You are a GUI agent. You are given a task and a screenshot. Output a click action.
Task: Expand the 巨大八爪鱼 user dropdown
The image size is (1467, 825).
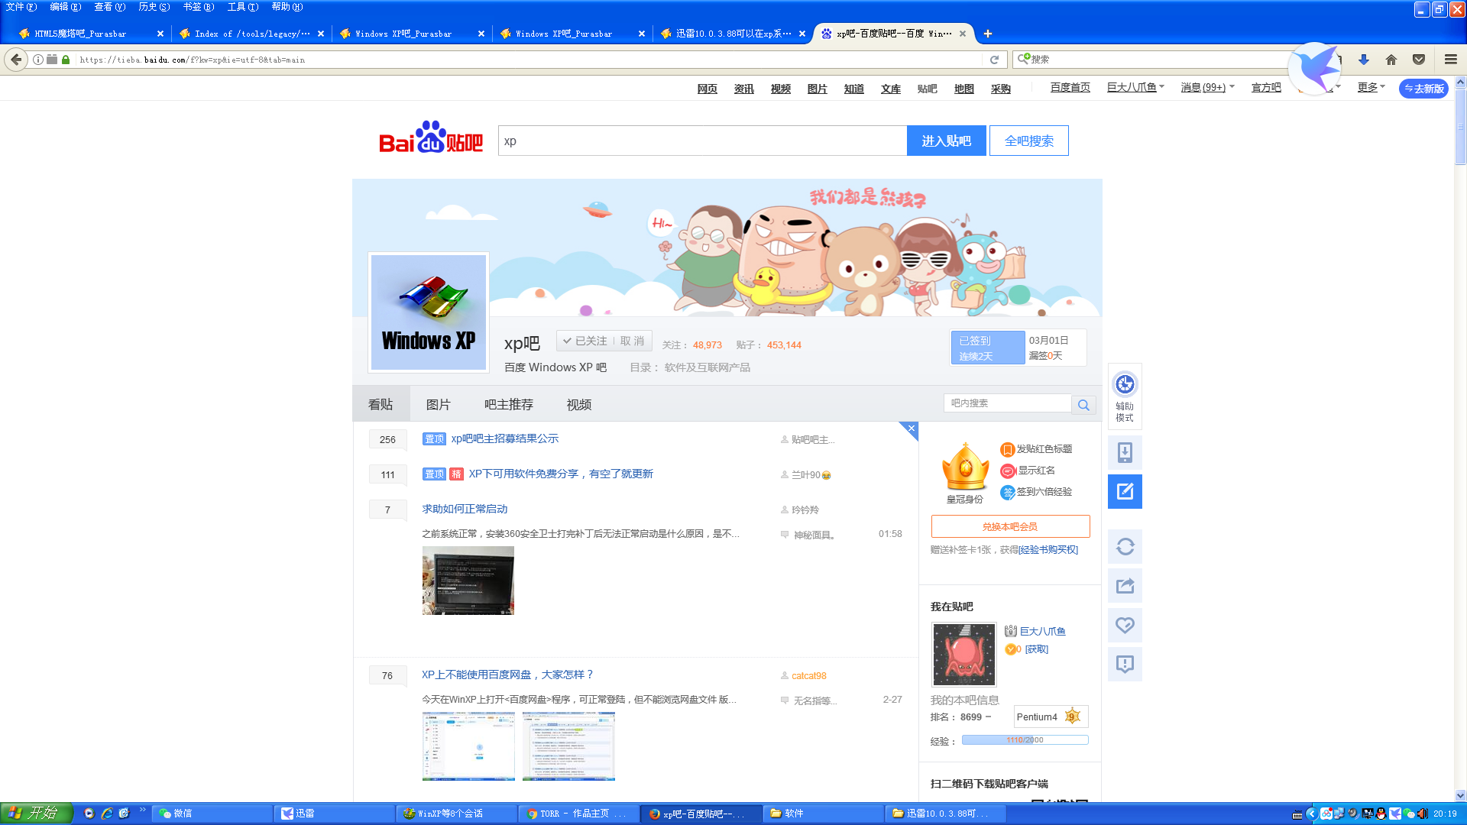coord(1135,88)
